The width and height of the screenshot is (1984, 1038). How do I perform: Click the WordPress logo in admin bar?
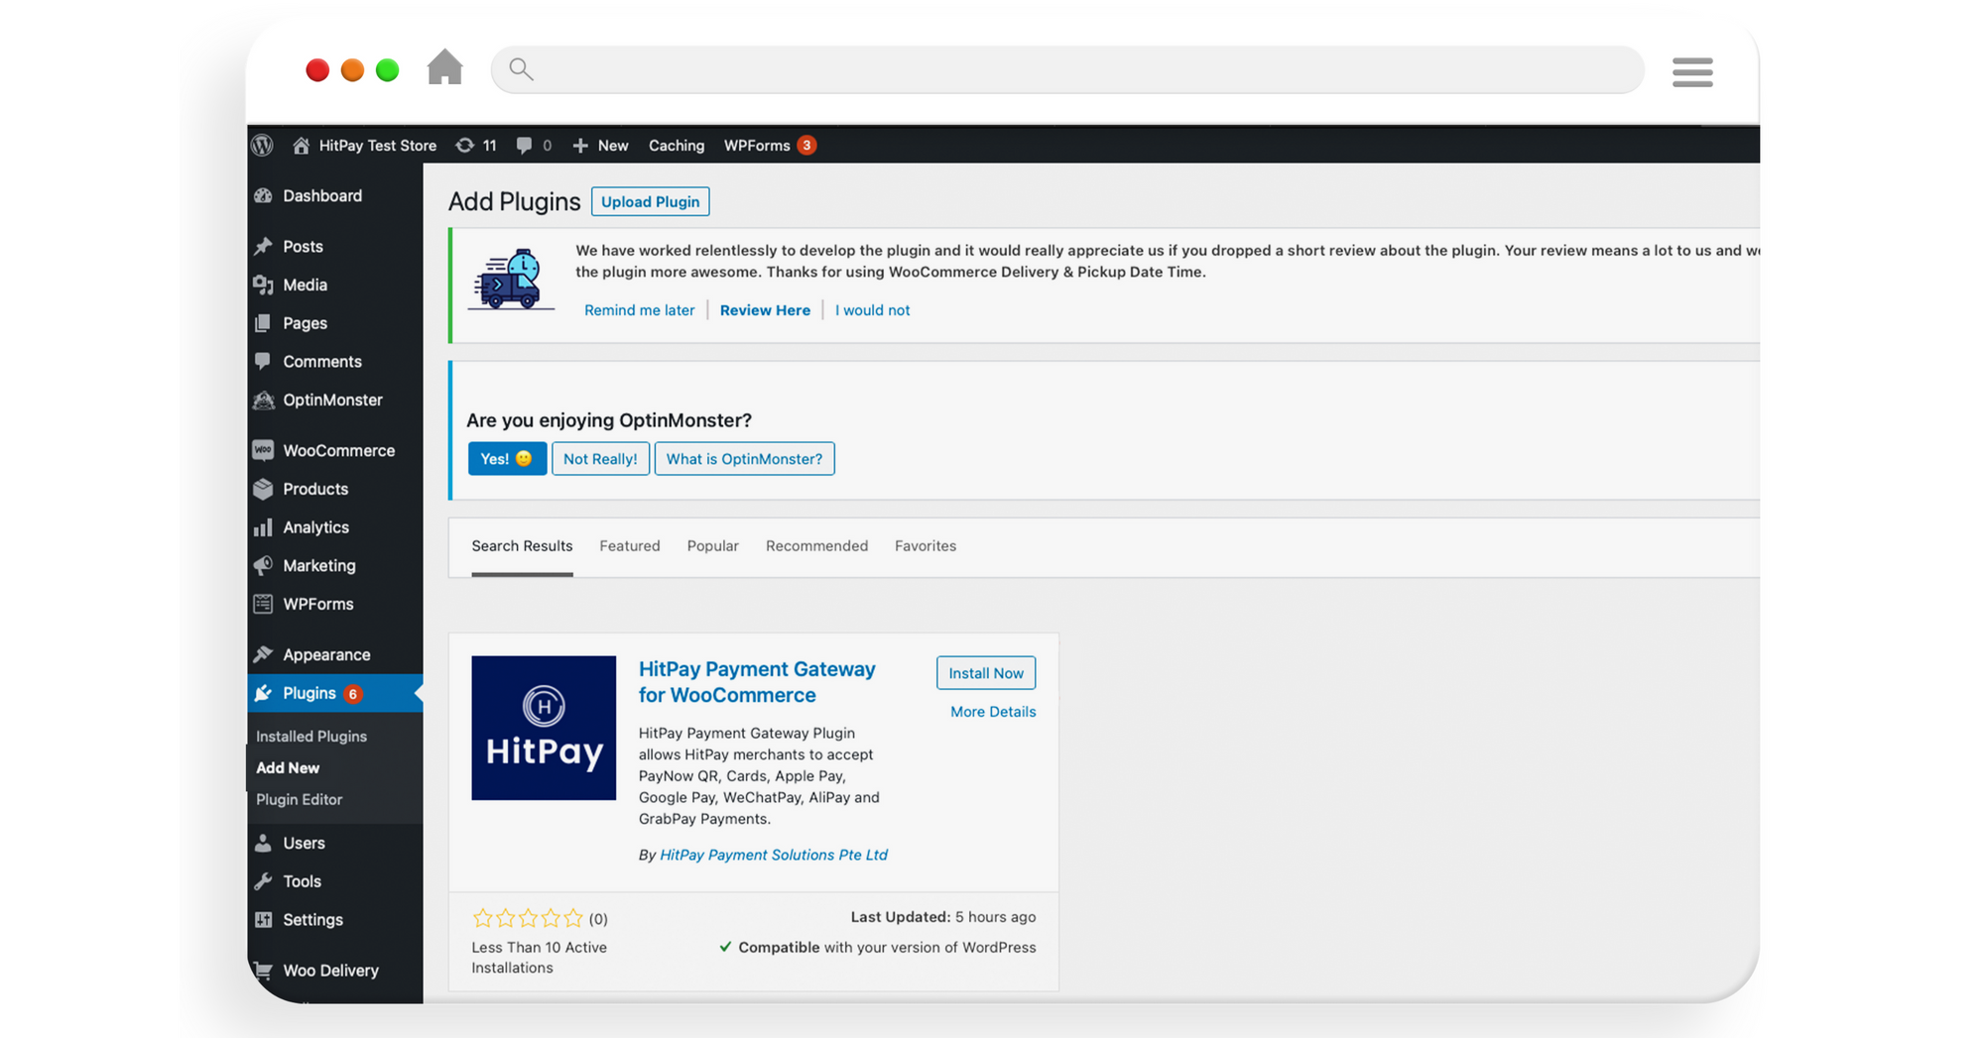tap(263, 145)
